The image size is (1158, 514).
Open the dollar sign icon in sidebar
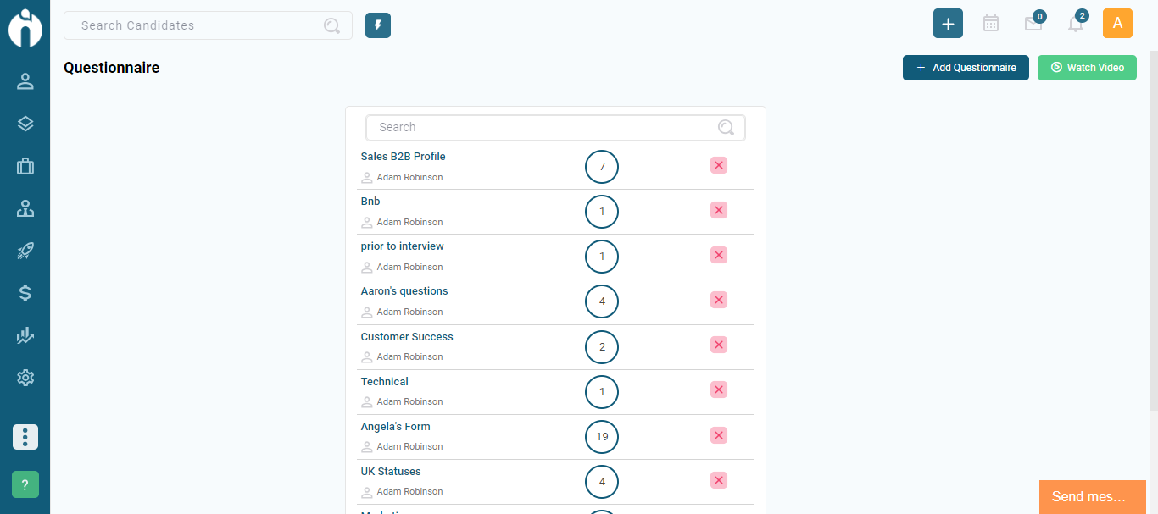tap(25, 293)
